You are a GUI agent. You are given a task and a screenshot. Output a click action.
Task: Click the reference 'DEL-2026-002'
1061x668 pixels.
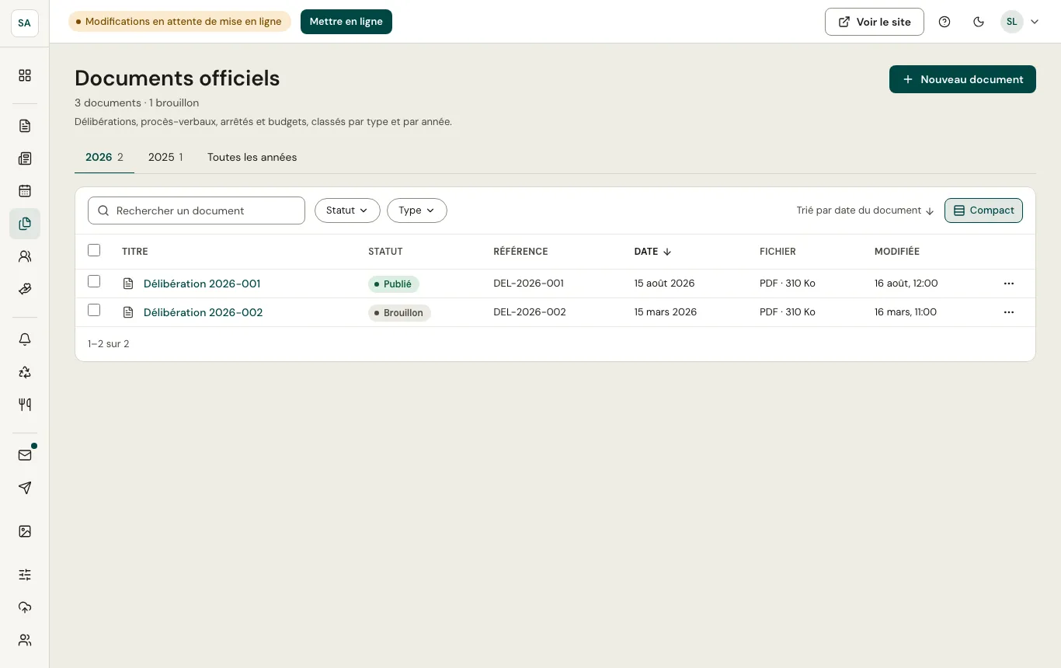coord(530,312)
